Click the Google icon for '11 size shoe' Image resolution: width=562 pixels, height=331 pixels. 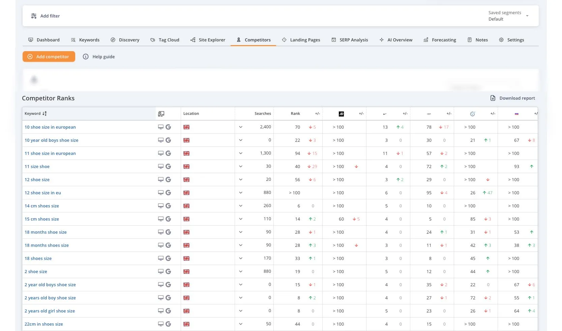tap(168, 166)
